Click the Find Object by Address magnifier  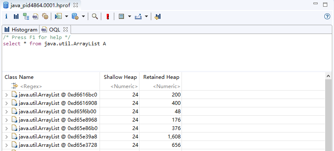click(x=95, y=16)
